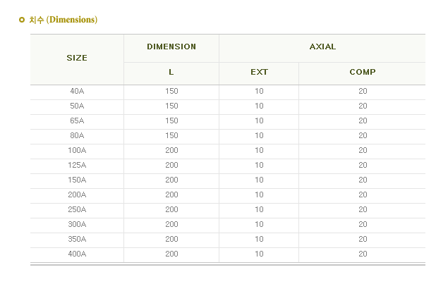
Task: Click the 300A size cell
Action: pyautogui.click(x=77, y=225)
